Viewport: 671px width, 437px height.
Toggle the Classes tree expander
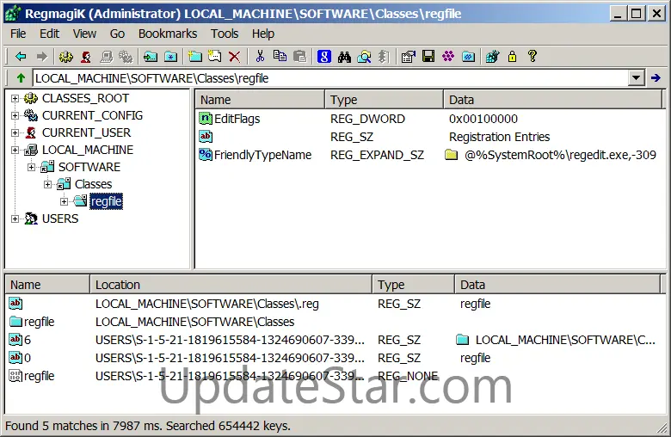(x=47, y=184)
